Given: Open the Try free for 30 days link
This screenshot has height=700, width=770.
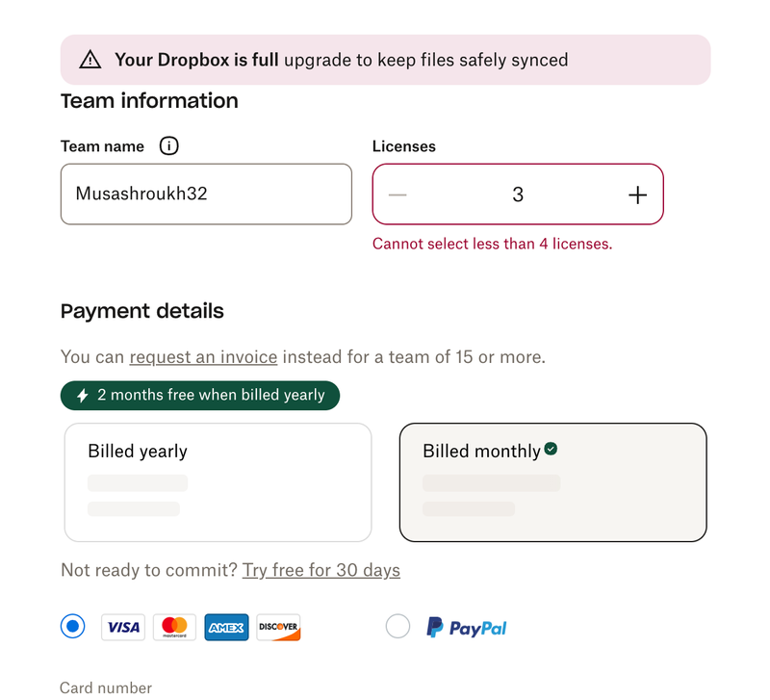Looking at the screenshot, I should point(321,570).
